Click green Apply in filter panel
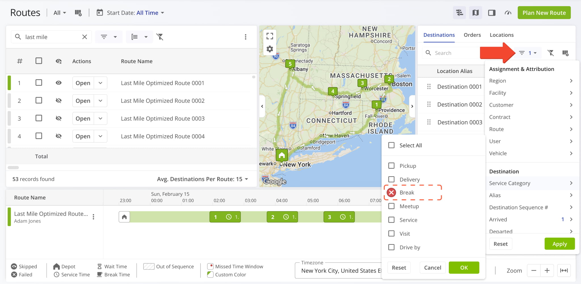This screenshot has width=581, height=284. [x=559, y=244]
